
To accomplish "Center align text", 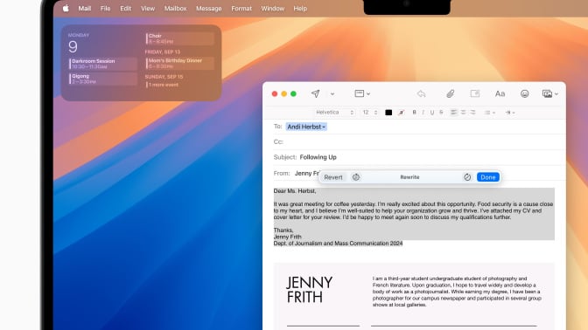I will click(x=463, y=113).
